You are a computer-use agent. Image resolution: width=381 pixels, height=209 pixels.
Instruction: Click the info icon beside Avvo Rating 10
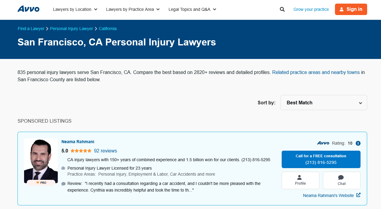pos(358,143)
